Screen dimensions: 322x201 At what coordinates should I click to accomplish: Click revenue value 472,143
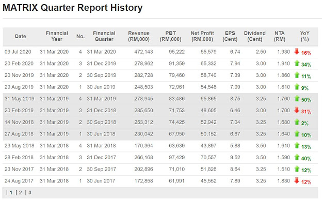[143, 52]
